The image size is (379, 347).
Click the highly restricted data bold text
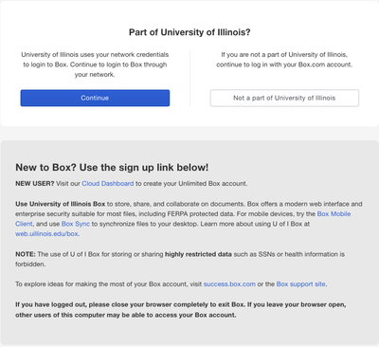pyautogui.click(x=198, y=254)
